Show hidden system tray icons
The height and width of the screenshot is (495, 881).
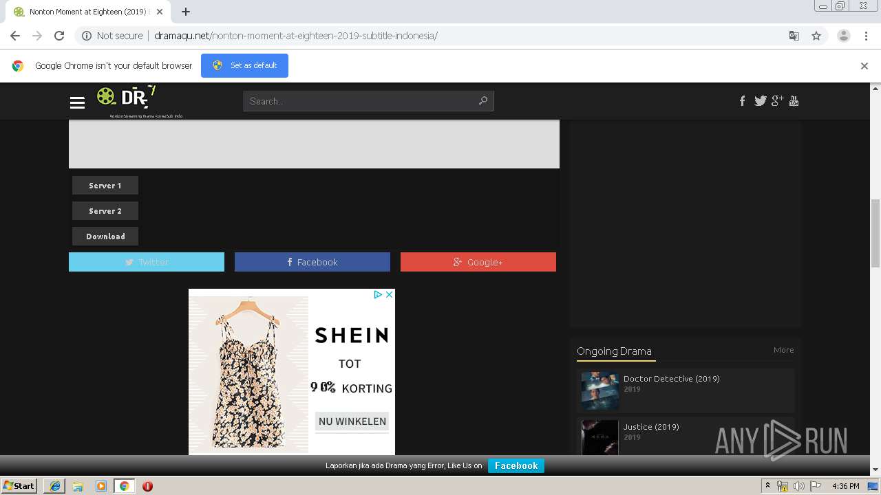coord(767,486)
